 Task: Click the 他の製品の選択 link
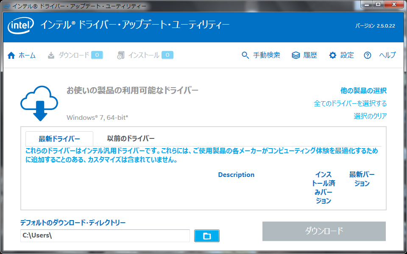(363, 91)
